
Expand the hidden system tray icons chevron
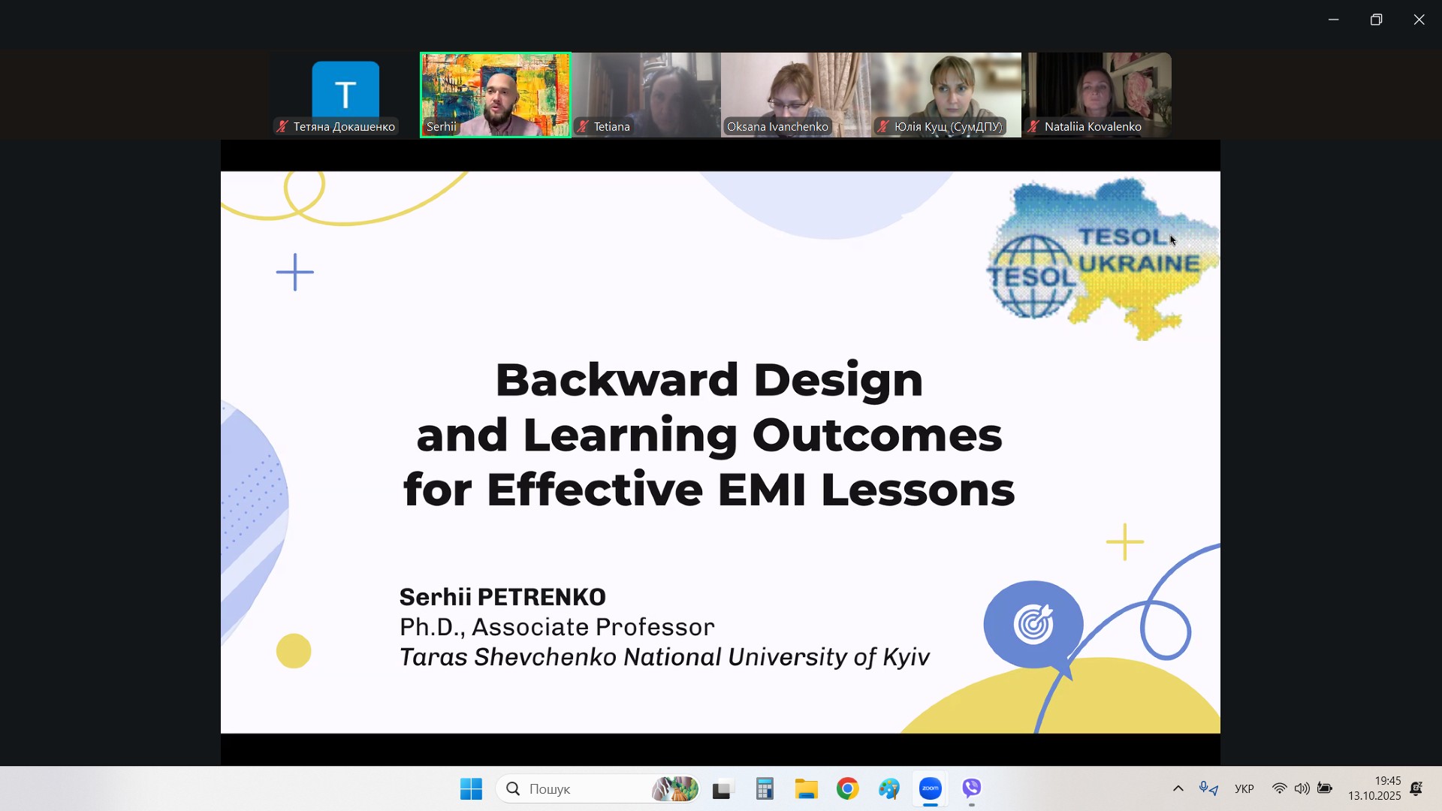[x=1178, y=788]
